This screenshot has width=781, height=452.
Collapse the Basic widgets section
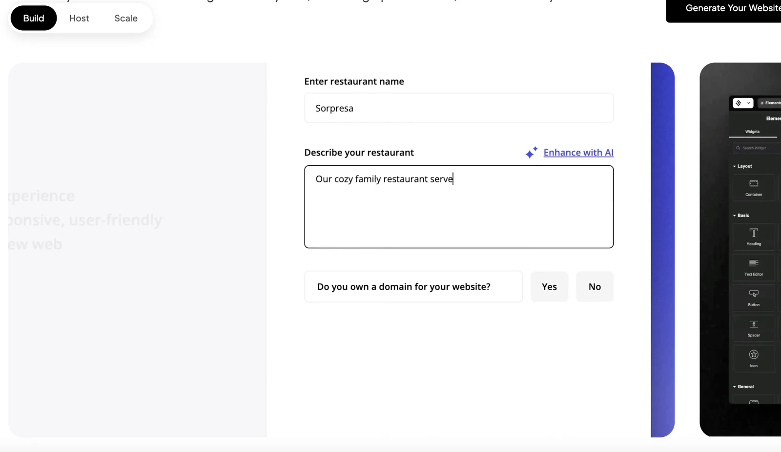[740, 216]
